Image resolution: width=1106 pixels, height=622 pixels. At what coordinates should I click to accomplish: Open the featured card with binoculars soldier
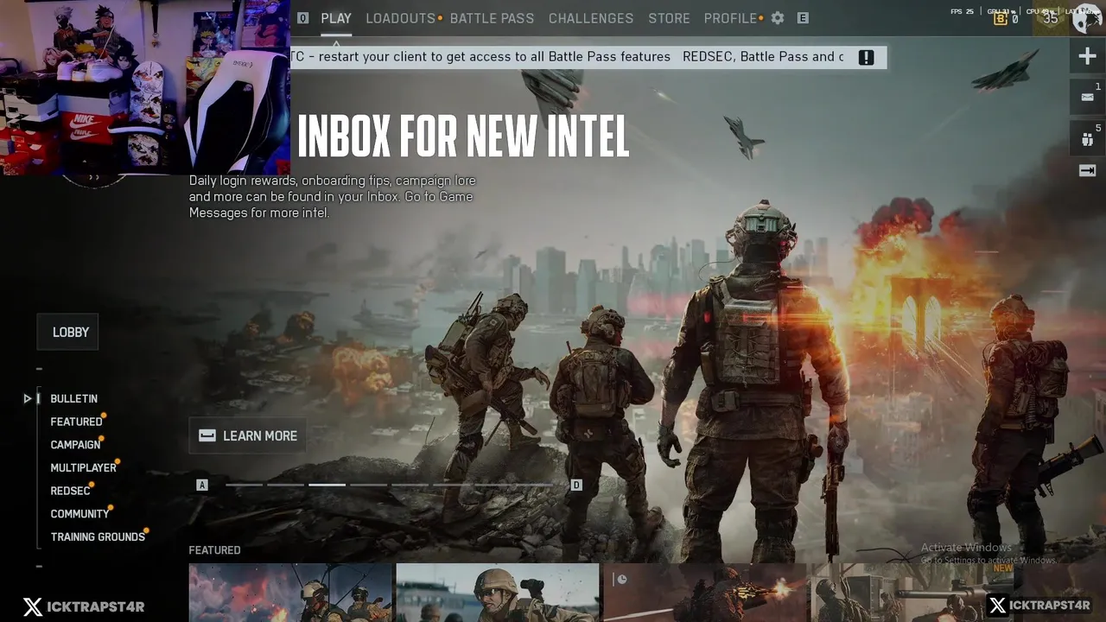[498, 593]
